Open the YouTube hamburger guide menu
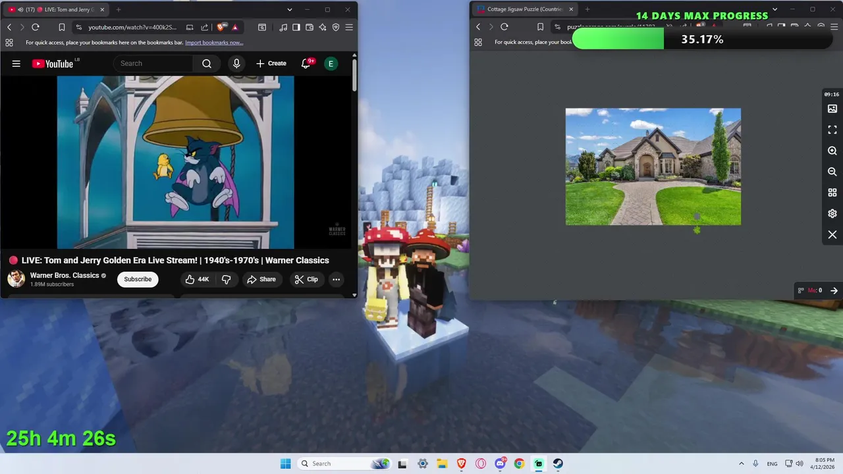Screen dimensions: 843x474 click(x=16, y=63)
